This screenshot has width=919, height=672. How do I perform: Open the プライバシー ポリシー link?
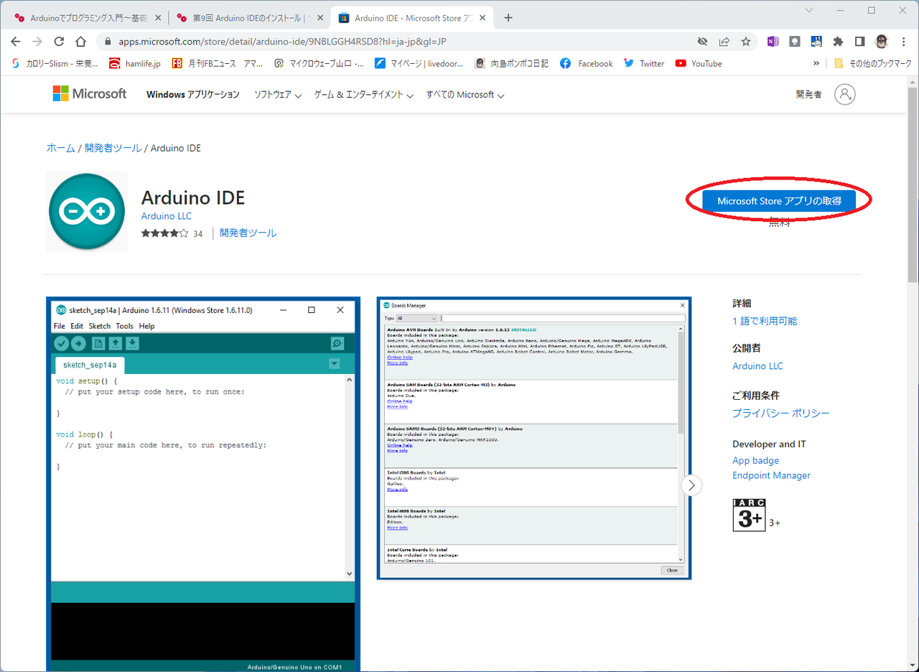point(781,414)
